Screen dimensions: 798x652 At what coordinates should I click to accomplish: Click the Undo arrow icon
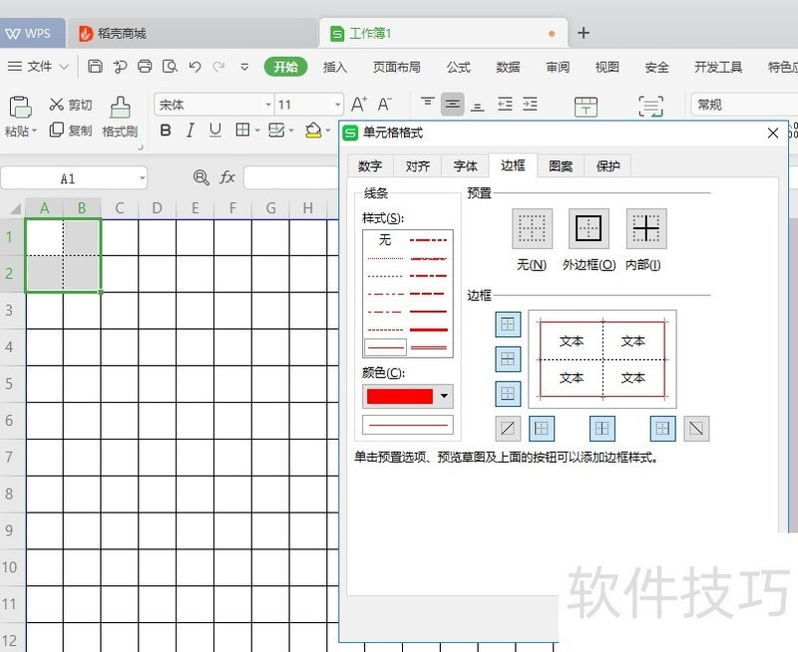click(x=195, y=67)
